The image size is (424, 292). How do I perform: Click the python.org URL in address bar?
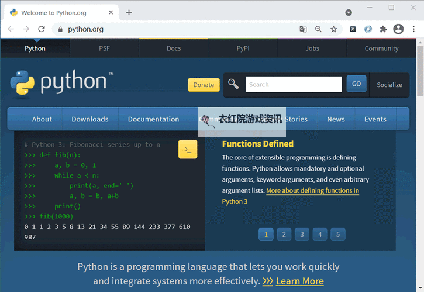(85, 29)
